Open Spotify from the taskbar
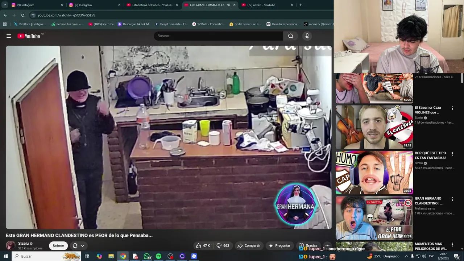The width and height of the screenshot is (464, 261). [158, 256]
